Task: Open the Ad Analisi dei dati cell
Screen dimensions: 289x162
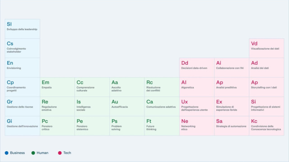Action: pyautogui.click(x=266, y=67)
